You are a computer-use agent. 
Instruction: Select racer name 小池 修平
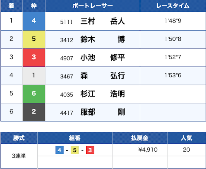pos(102,58)
